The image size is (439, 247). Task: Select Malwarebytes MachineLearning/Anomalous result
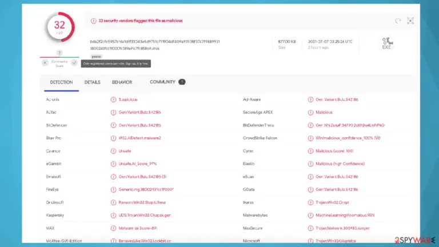(345, 216)
